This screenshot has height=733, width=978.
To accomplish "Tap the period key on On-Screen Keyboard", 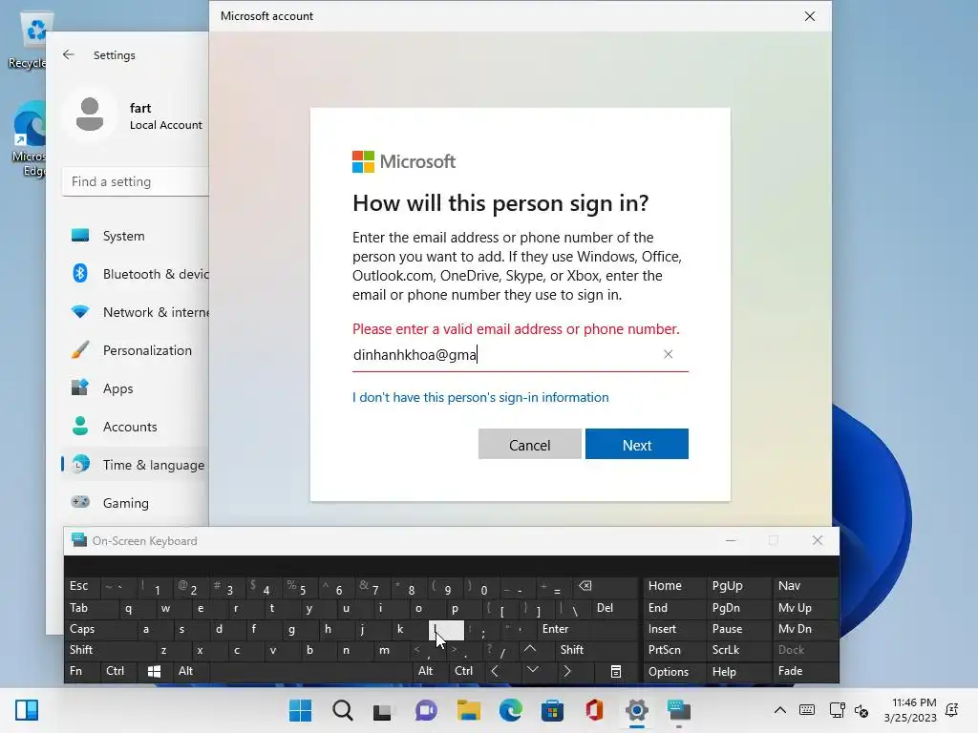I will 463,650.
